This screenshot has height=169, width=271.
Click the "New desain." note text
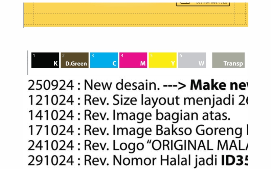pos(122,86)
